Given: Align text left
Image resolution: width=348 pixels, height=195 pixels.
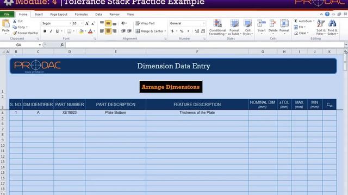Looking at the screenshot, I should (102, 31).
